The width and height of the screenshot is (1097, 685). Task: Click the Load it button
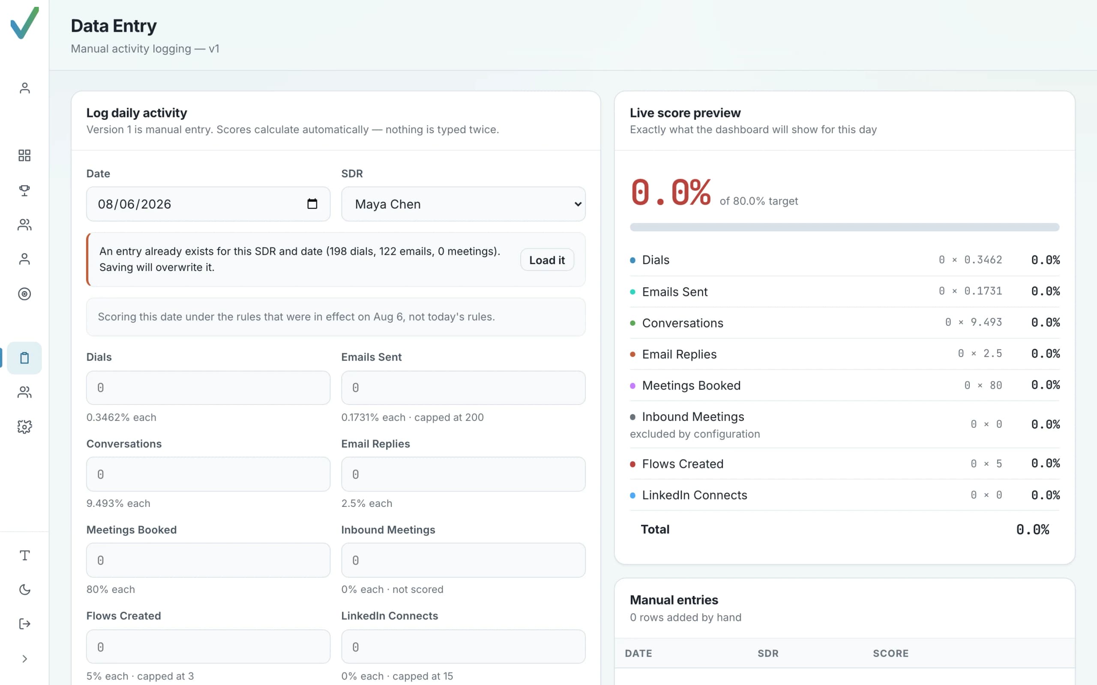coord(547,260)
